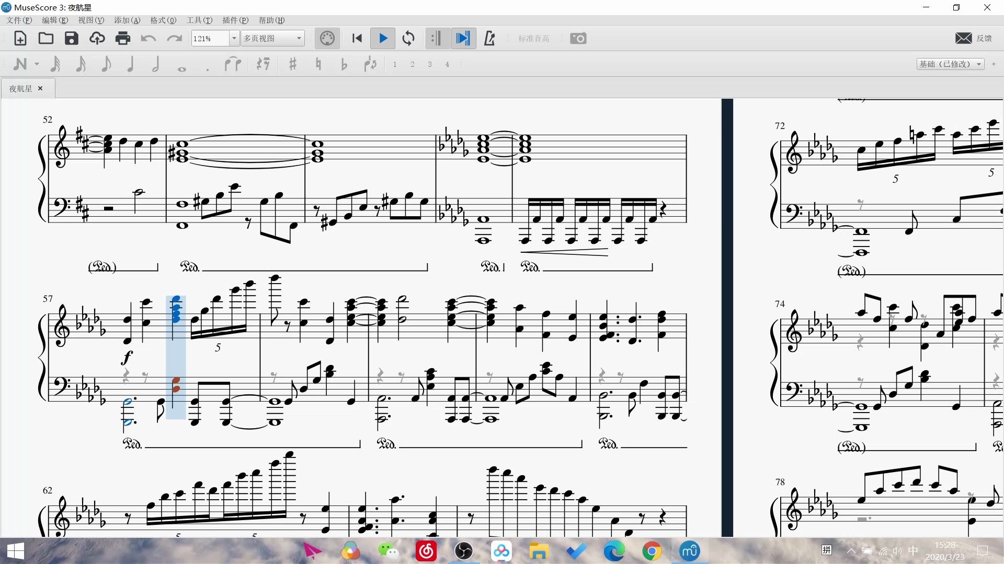1004x564 pixels.
Task: Toggle the metronome
Action: 489,38
